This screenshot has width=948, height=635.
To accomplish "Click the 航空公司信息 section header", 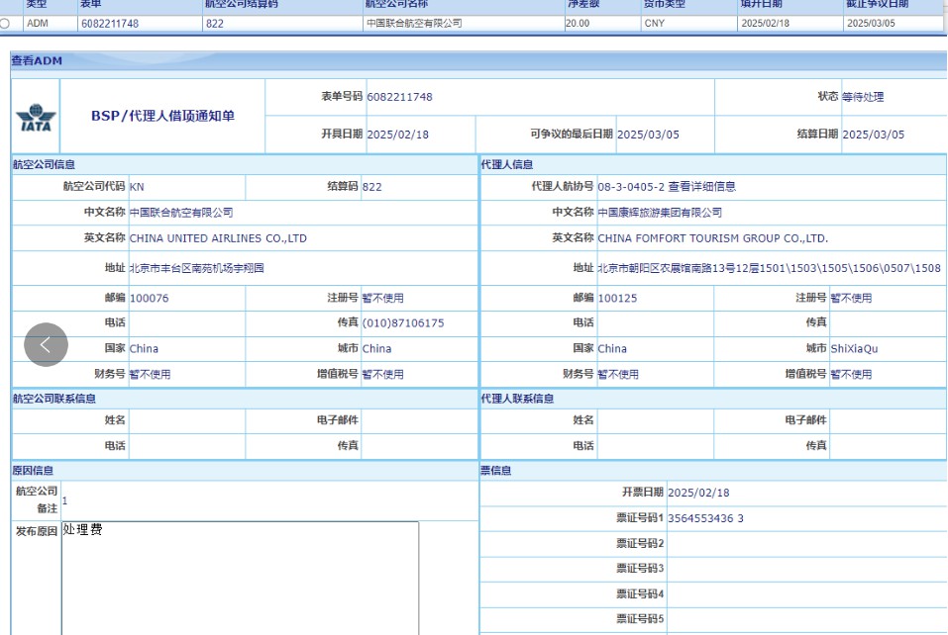I will click(x=44, y=164).
